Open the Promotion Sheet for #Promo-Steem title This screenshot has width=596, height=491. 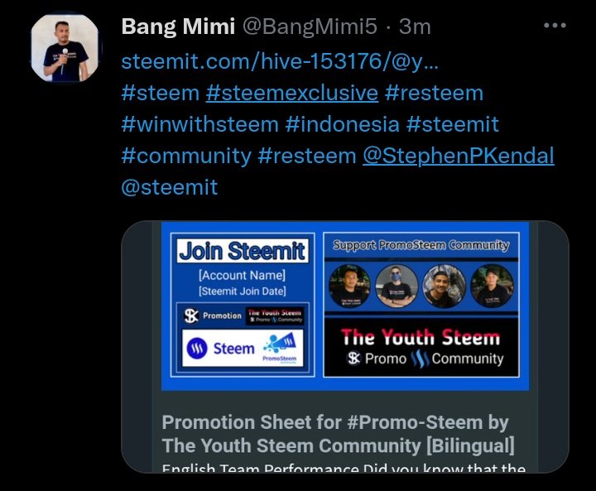point(339,434)
